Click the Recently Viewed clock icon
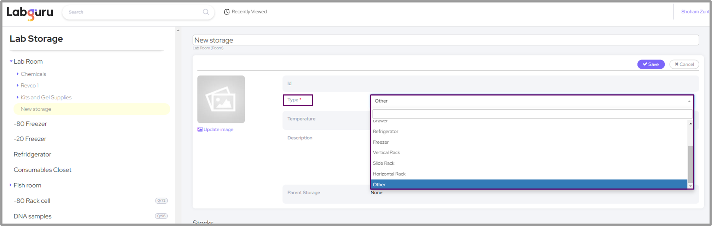Image resolution: width=712 pixels, height=226 pixels. [x=227, y=12]
